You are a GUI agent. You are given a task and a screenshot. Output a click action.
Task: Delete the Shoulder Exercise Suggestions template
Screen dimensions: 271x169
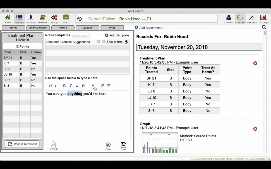104,41
